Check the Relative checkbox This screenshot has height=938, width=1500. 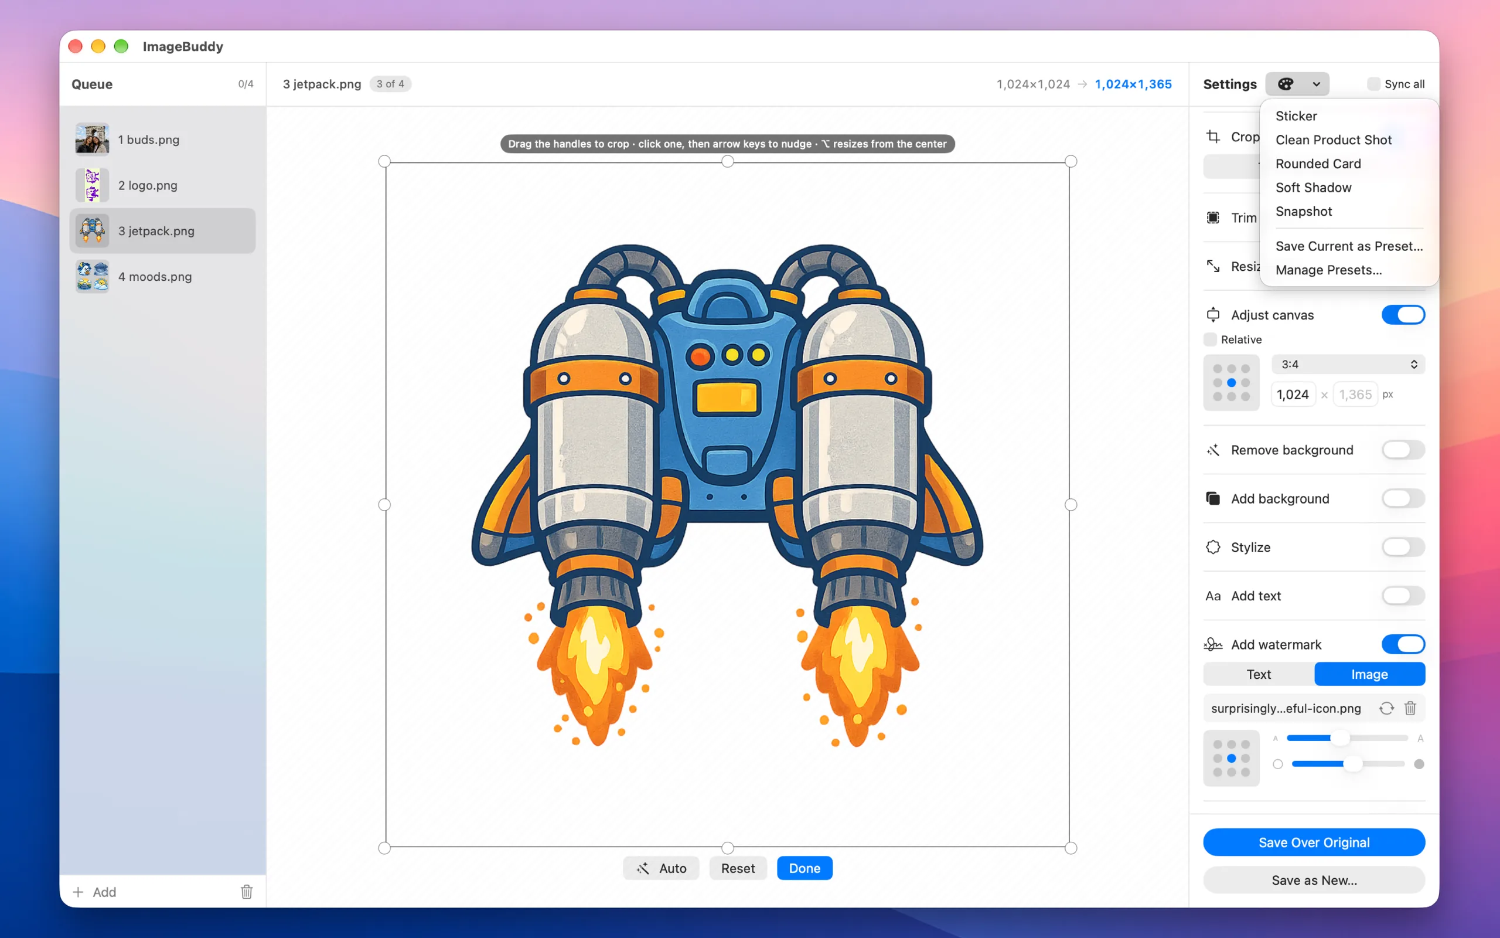pos(1210,339)
